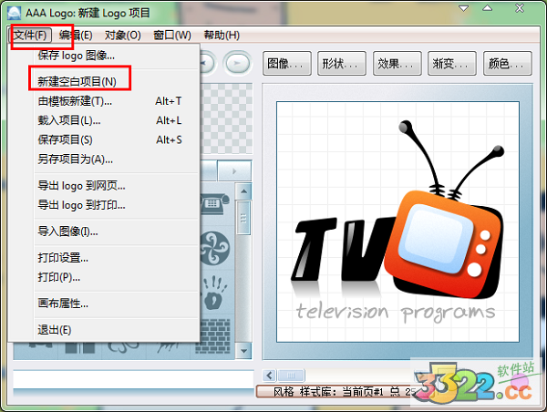Click the shape tab strip right arrow
The height and width of the screenshot is (412, 547).
coord(235,170)
